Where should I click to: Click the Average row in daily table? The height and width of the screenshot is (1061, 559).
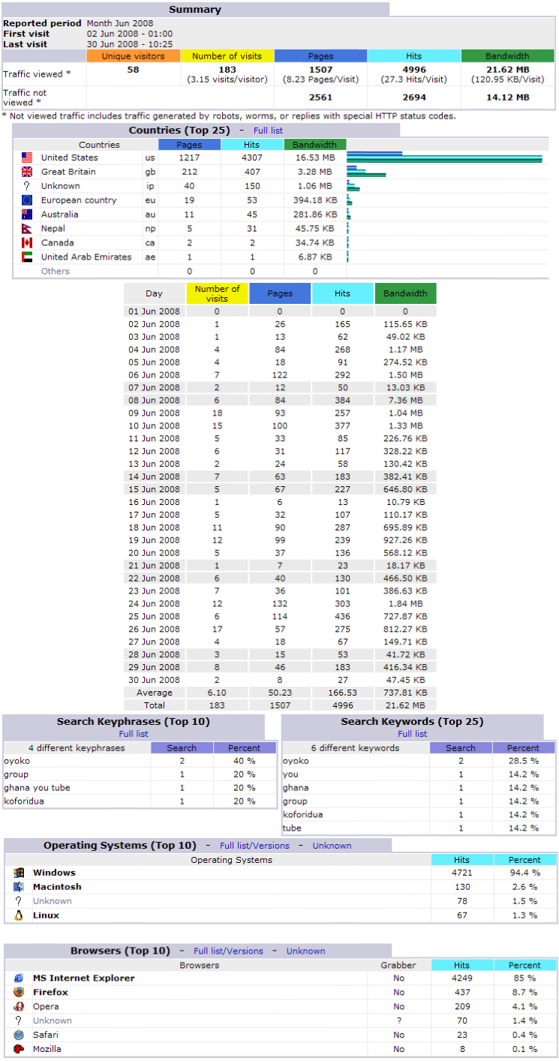(280, 693)
